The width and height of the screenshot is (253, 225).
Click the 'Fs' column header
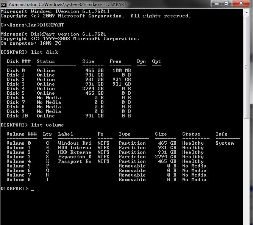[x=100, y=134]
